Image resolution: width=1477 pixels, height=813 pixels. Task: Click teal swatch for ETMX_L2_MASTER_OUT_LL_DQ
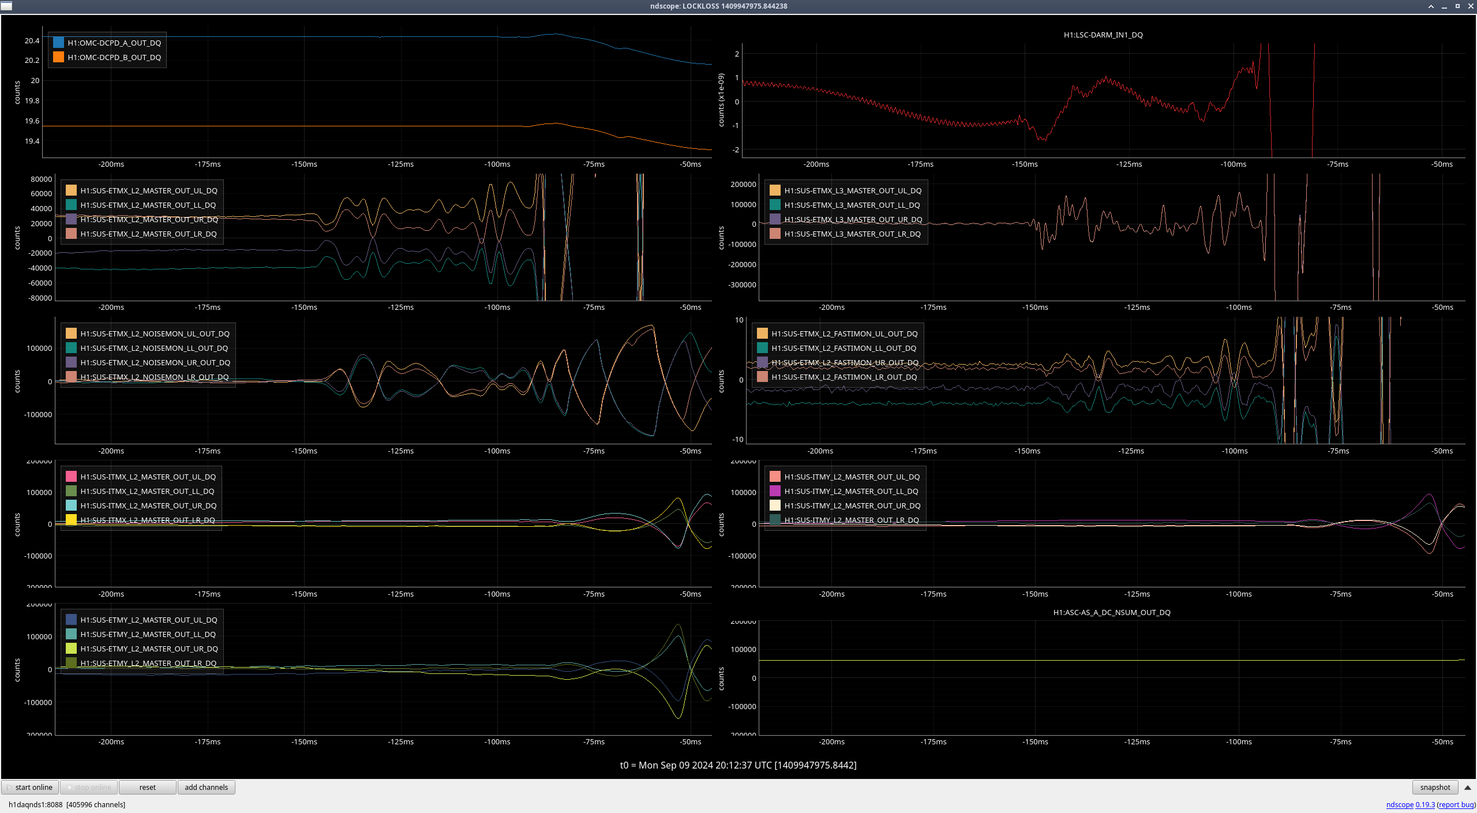pyautogui.click(x=71, y=205)
